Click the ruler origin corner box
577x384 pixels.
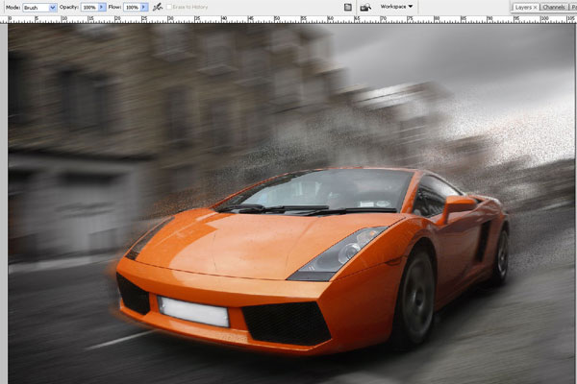(x=4, y=20)
